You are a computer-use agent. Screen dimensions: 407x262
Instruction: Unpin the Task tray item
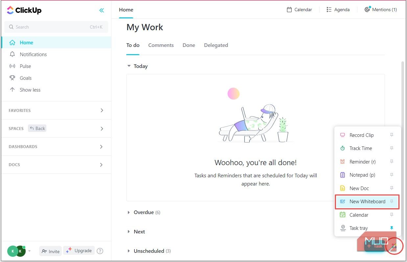392,228
